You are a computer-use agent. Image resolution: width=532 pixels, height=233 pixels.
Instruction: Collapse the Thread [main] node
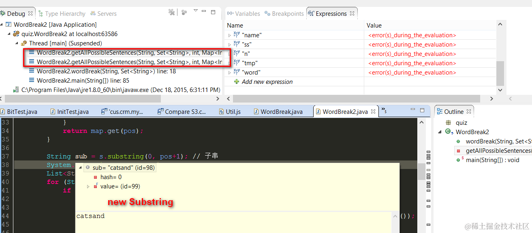[17, 43]
